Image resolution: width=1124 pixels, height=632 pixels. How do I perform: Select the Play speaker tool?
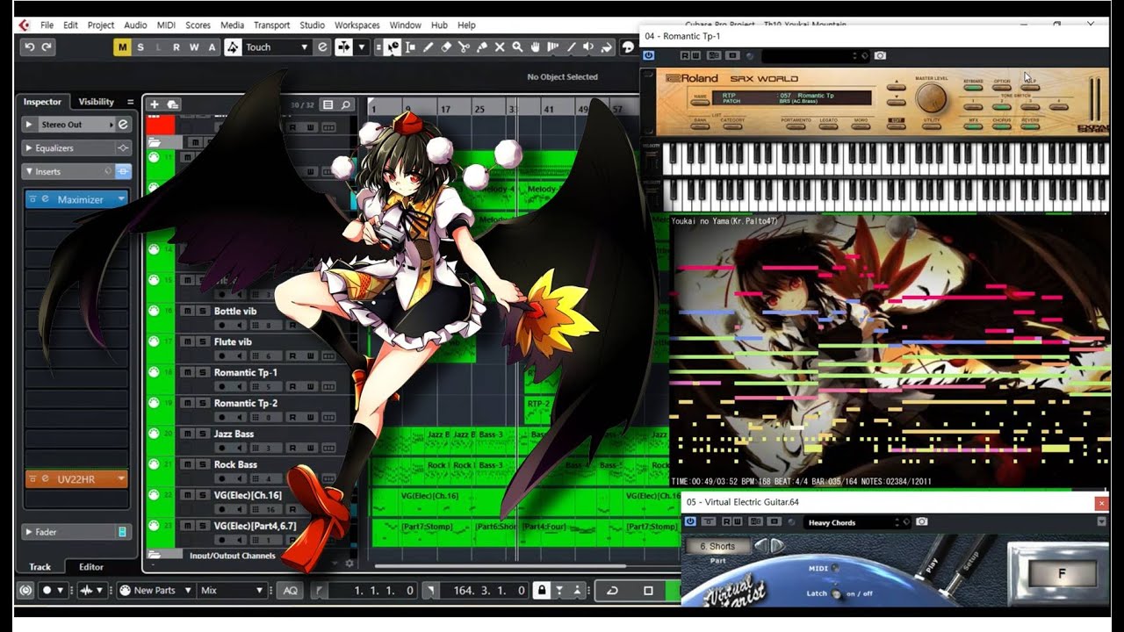588,47
